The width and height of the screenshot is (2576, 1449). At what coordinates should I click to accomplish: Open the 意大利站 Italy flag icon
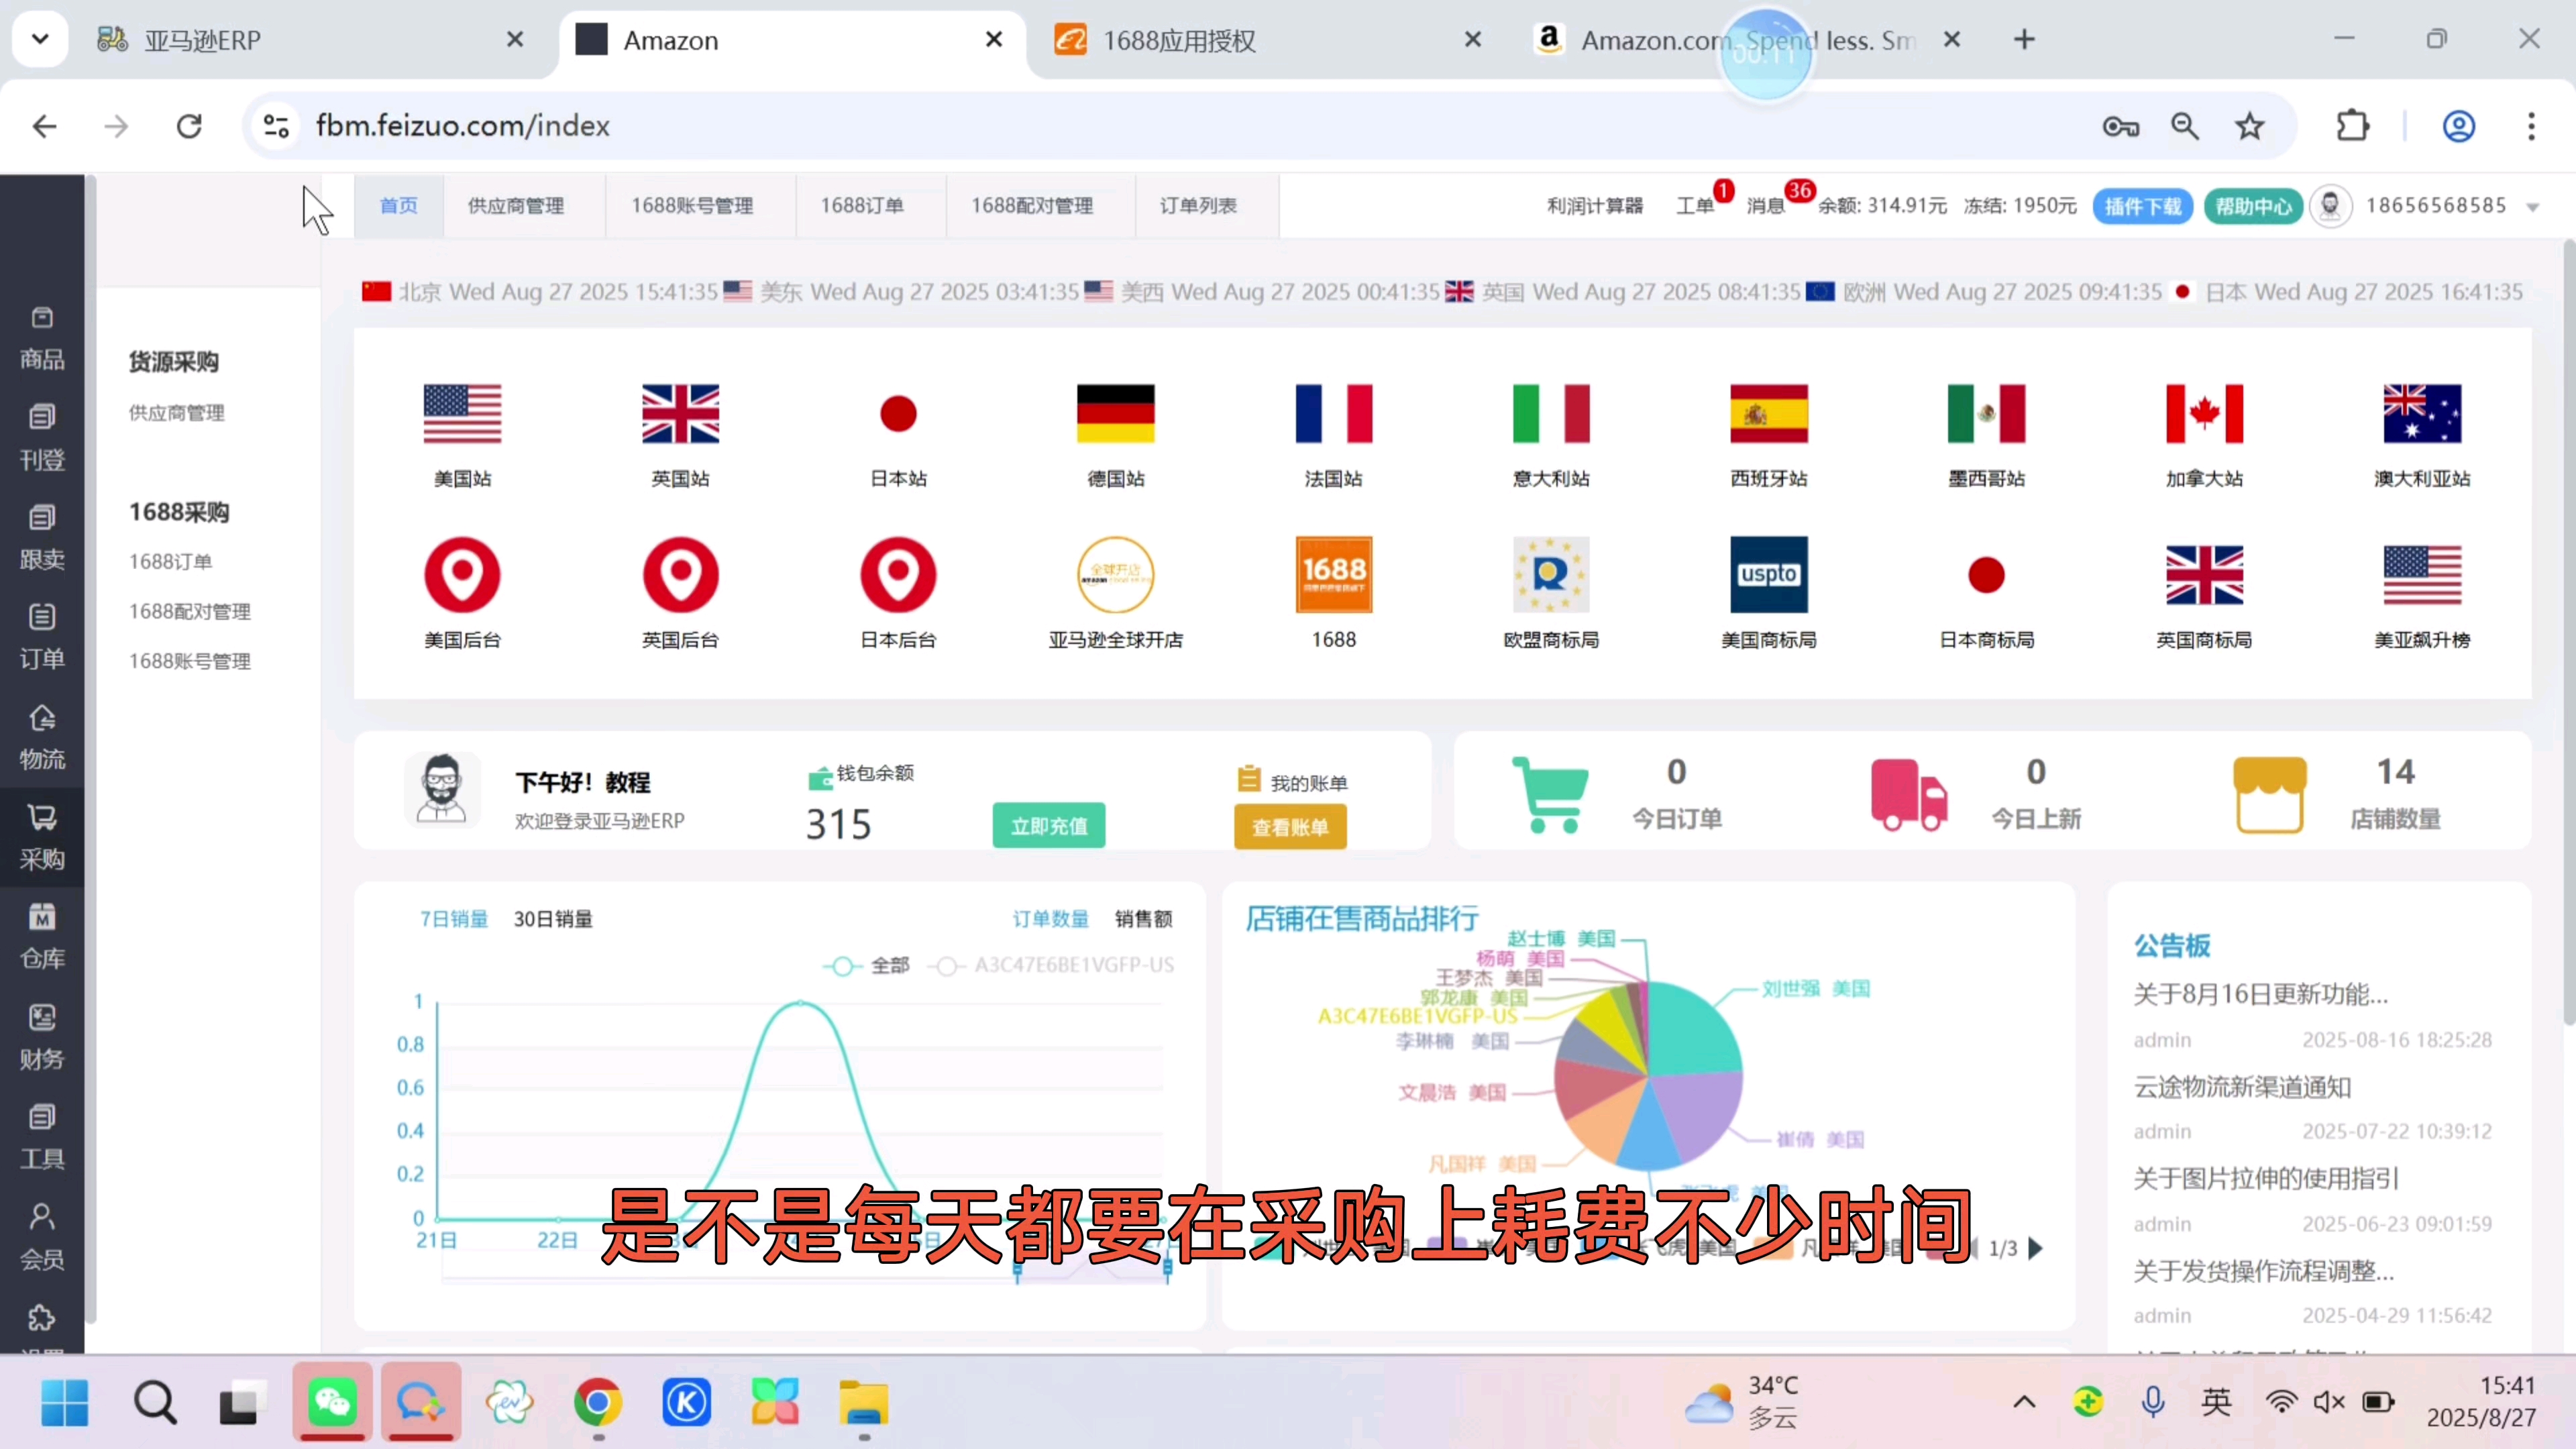click(1551, 413)
